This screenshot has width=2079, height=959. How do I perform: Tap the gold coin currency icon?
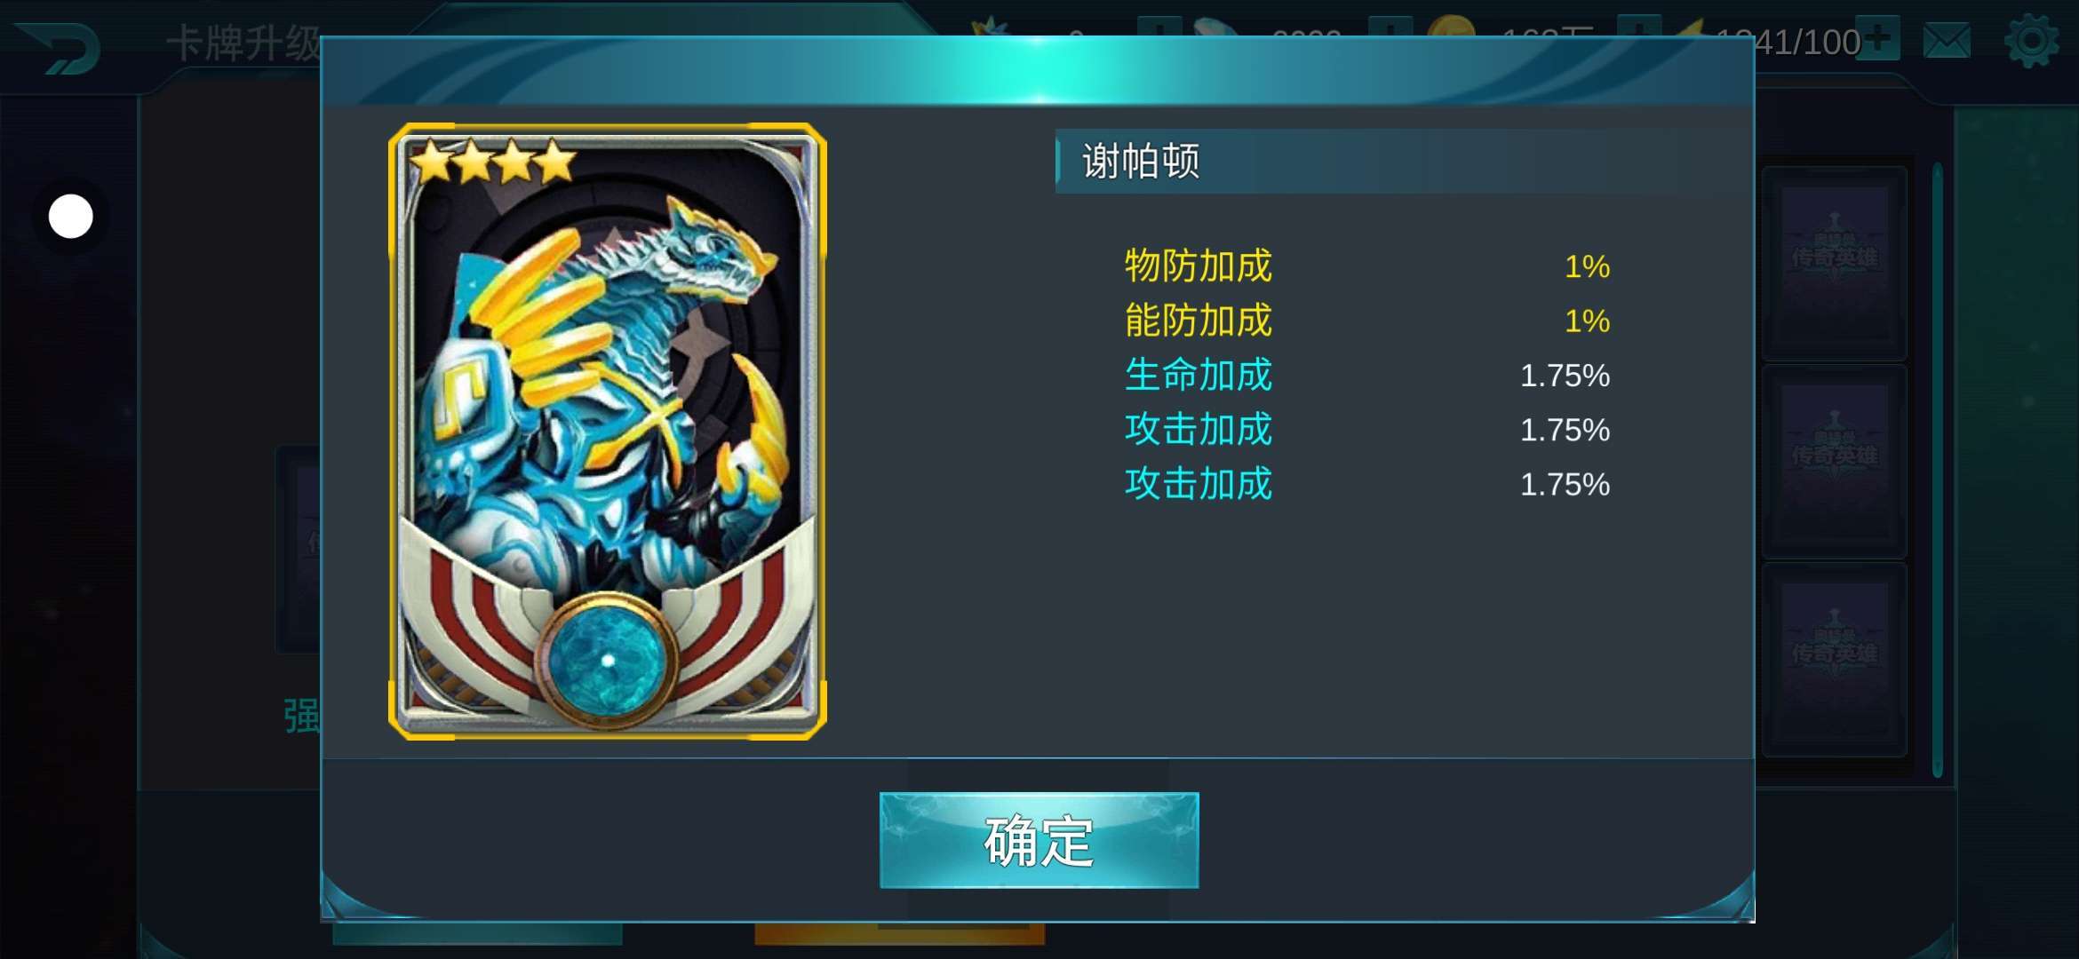tap(1451, 27)
